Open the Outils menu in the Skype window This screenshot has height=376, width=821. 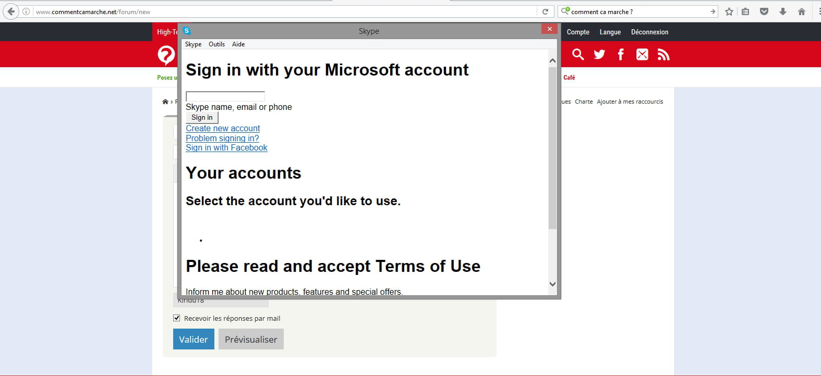(216, 44)
